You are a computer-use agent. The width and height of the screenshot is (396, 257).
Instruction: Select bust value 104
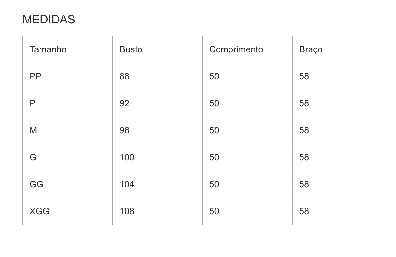[127, 184]
